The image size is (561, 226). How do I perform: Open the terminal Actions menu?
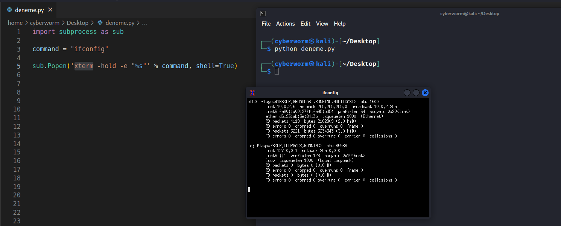(285, 24)
